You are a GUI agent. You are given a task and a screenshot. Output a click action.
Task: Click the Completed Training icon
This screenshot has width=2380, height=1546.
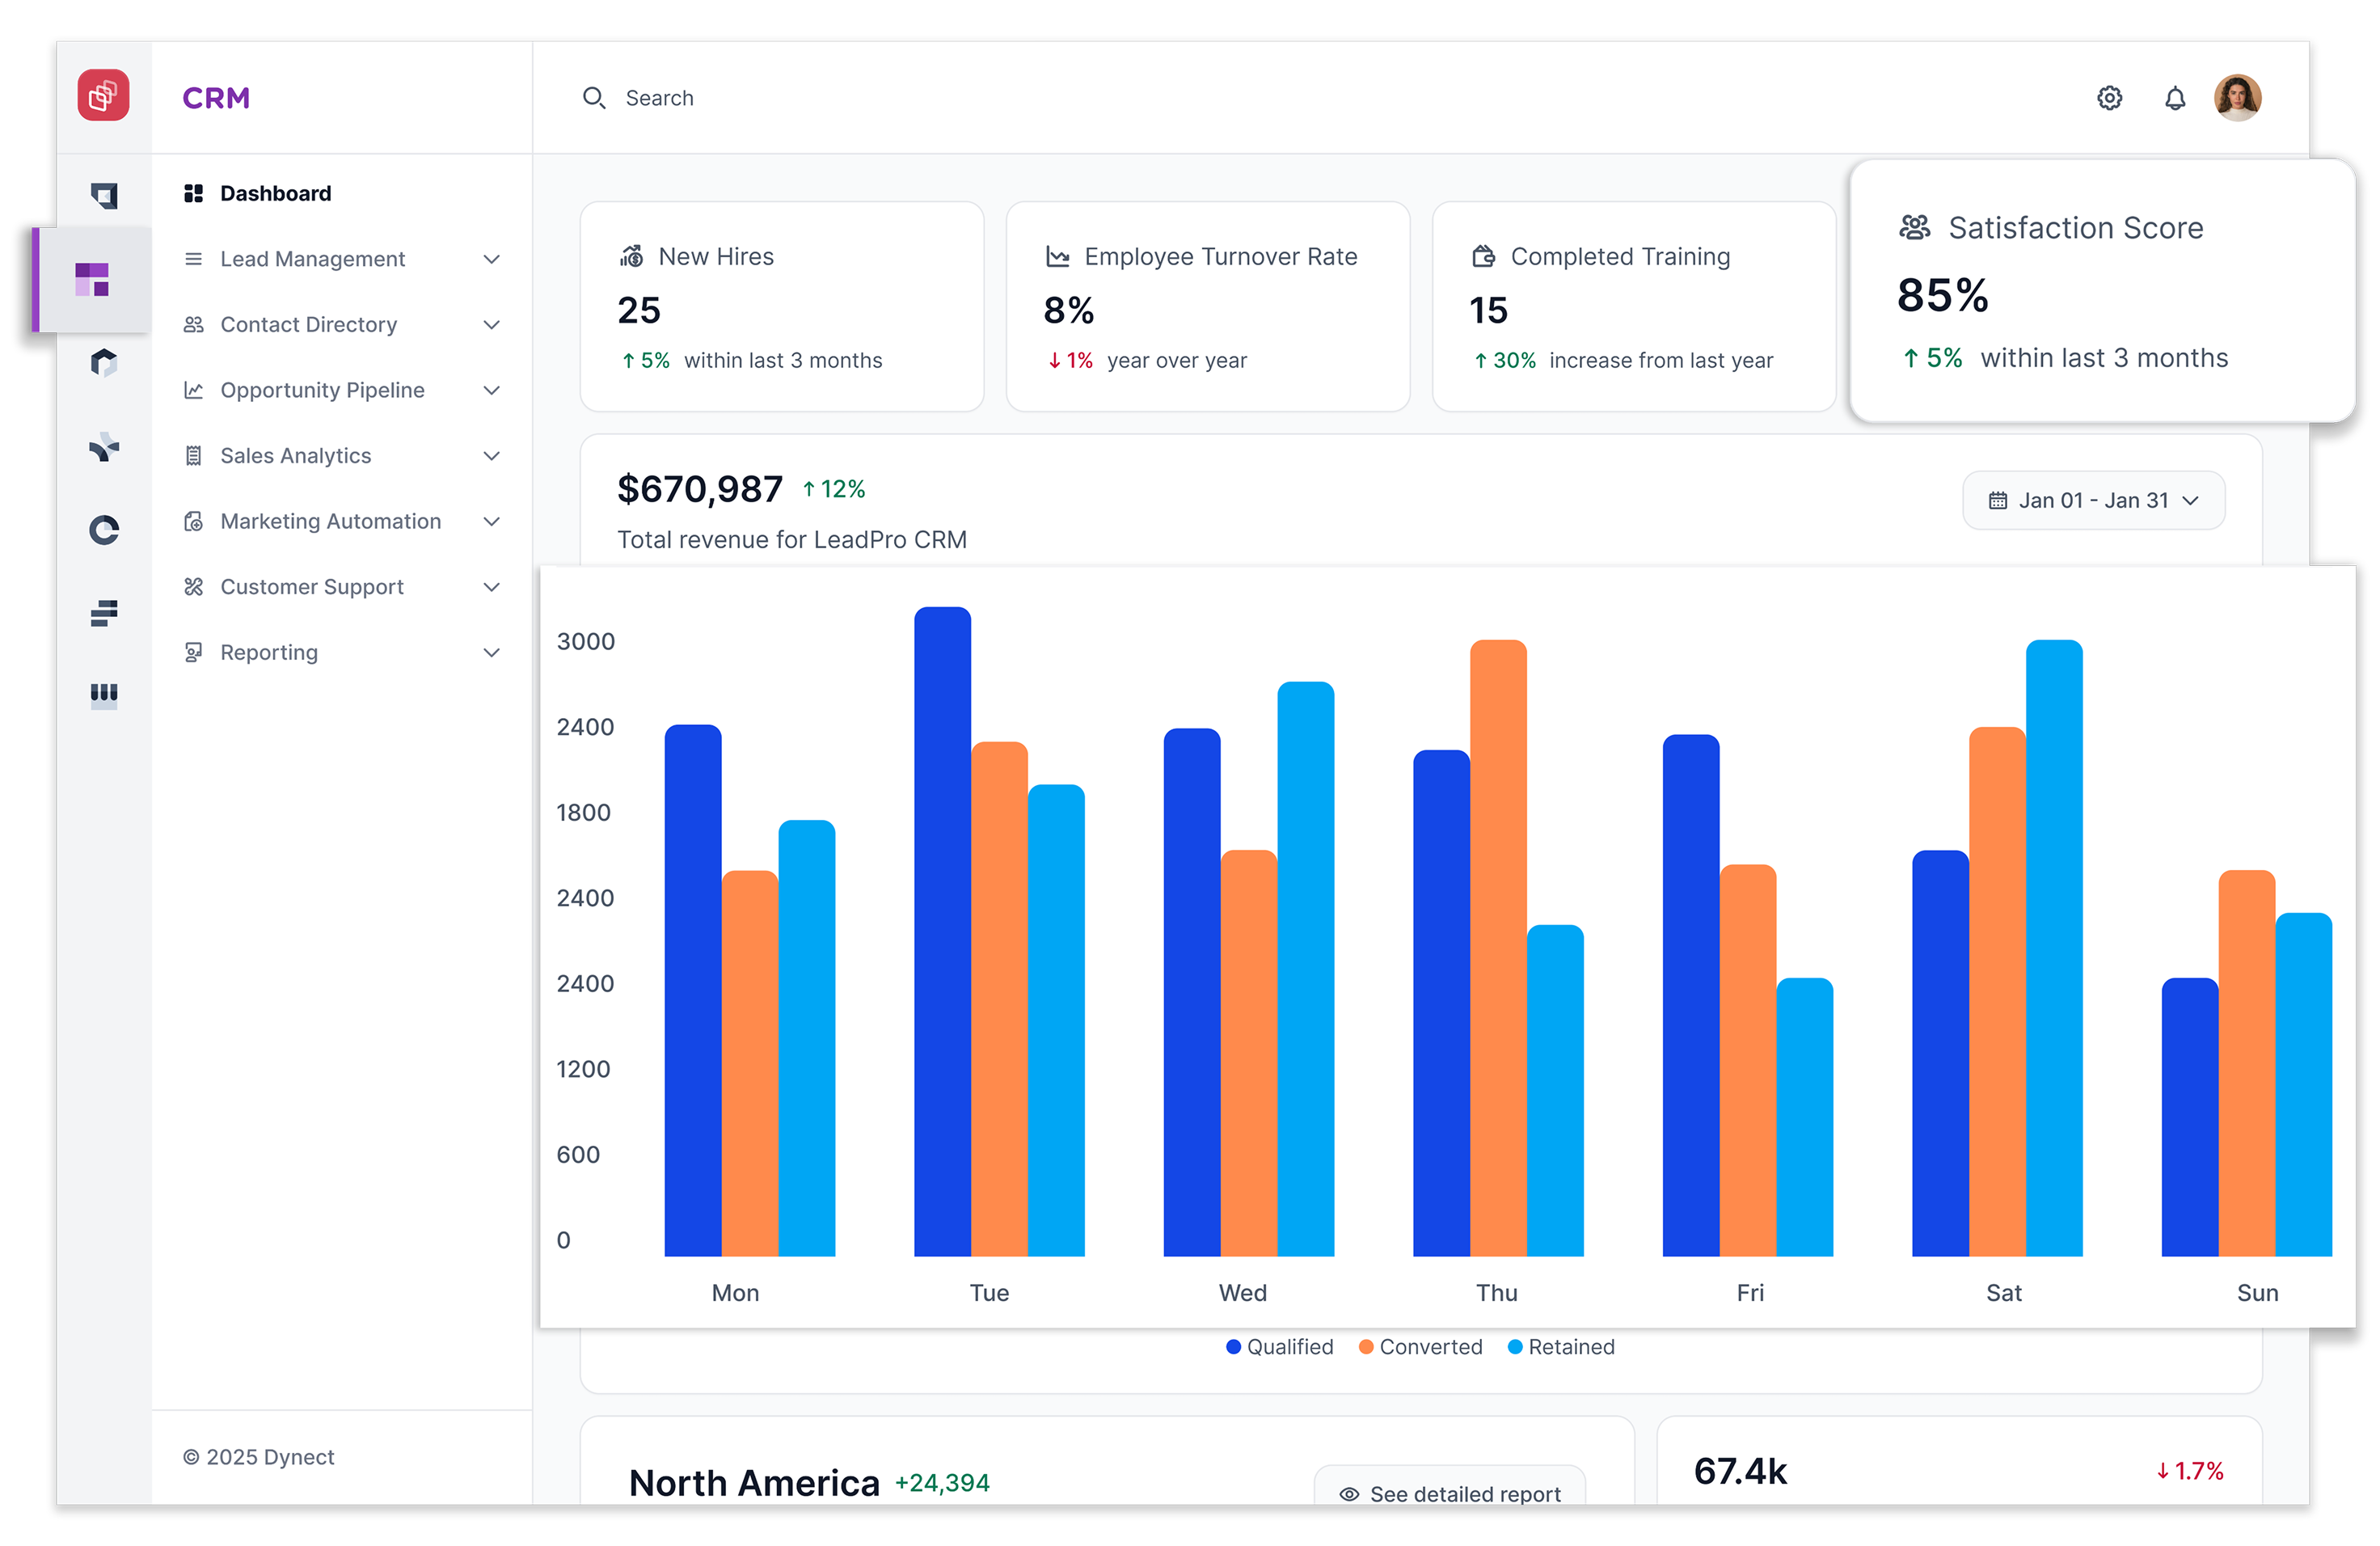1483,255
